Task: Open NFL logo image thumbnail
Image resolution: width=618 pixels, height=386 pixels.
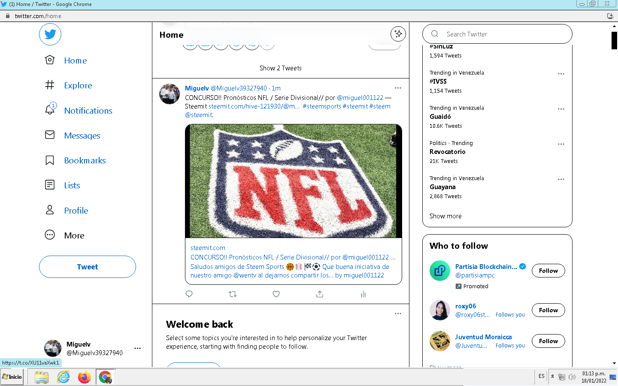Action: point(294,181)
